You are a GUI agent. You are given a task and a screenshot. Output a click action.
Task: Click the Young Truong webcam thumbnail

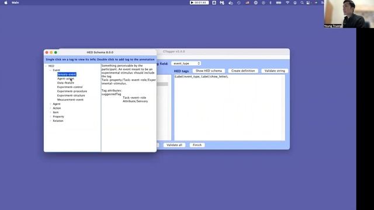tap(349, 14)
